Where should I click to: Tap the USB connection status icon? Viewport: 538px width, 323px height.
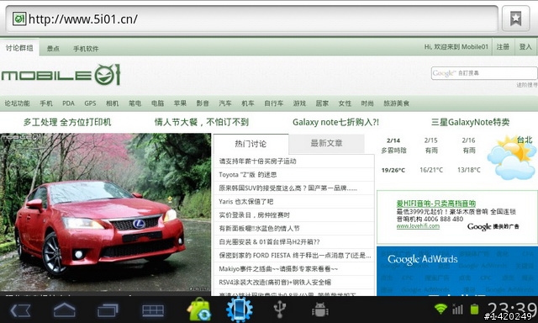(280, 310)
